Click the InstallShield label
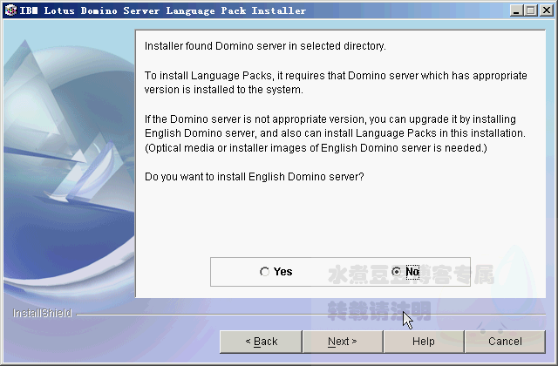 pos(42,314)
